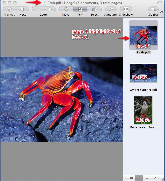
Task: Click the window zoom button in title bar
Action: coord(15,3)
